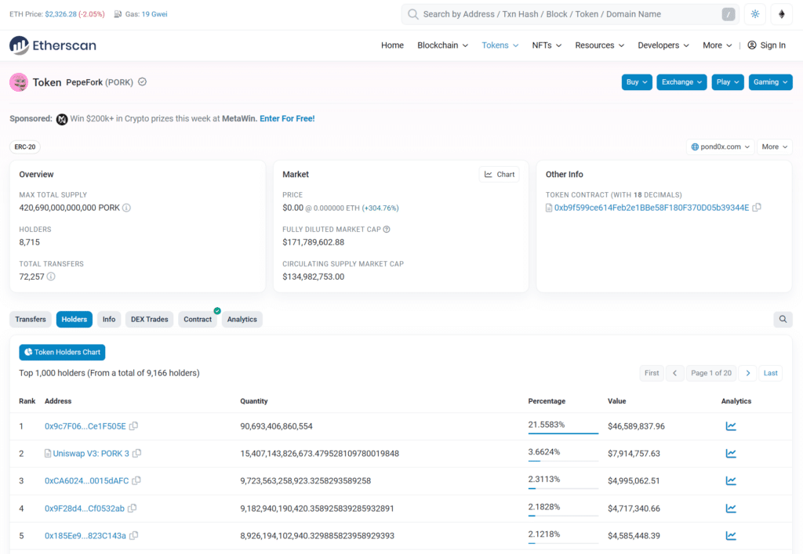This screenshot has height=554, width=803.
Task: Click the 19 Gwei gas tracker link
Action: [x=154, y=14]
